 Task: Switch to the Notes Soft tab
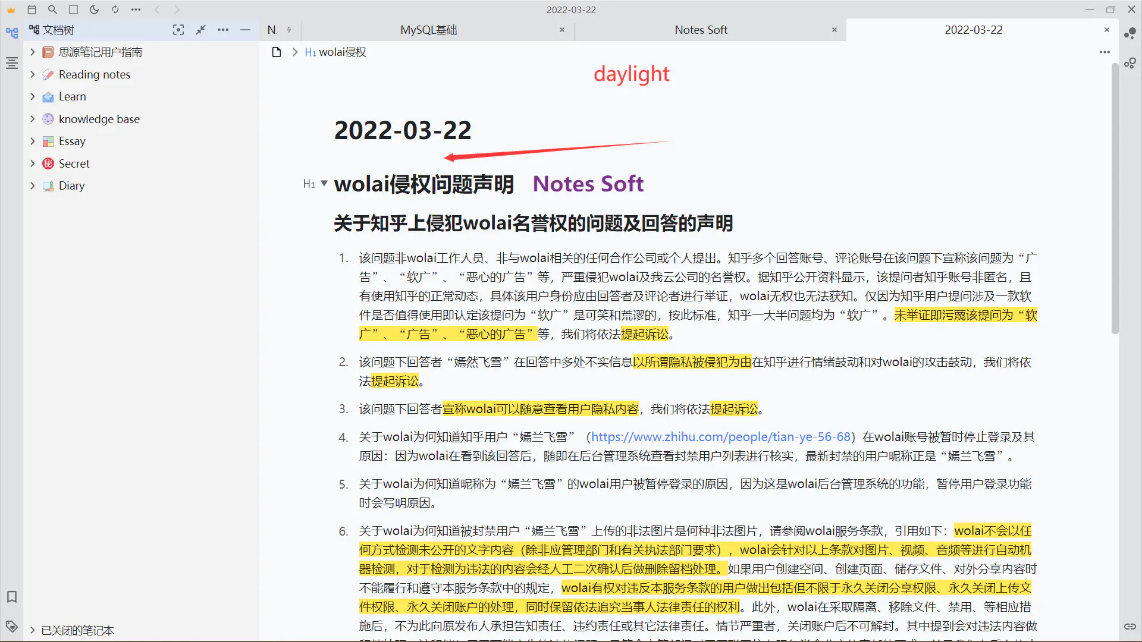(701, 30)
